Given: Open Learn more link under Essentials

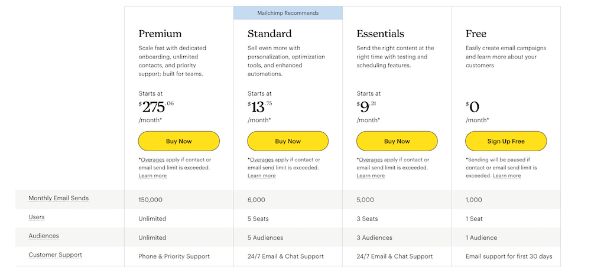Looking at the screenshot, I should [371, 176].
